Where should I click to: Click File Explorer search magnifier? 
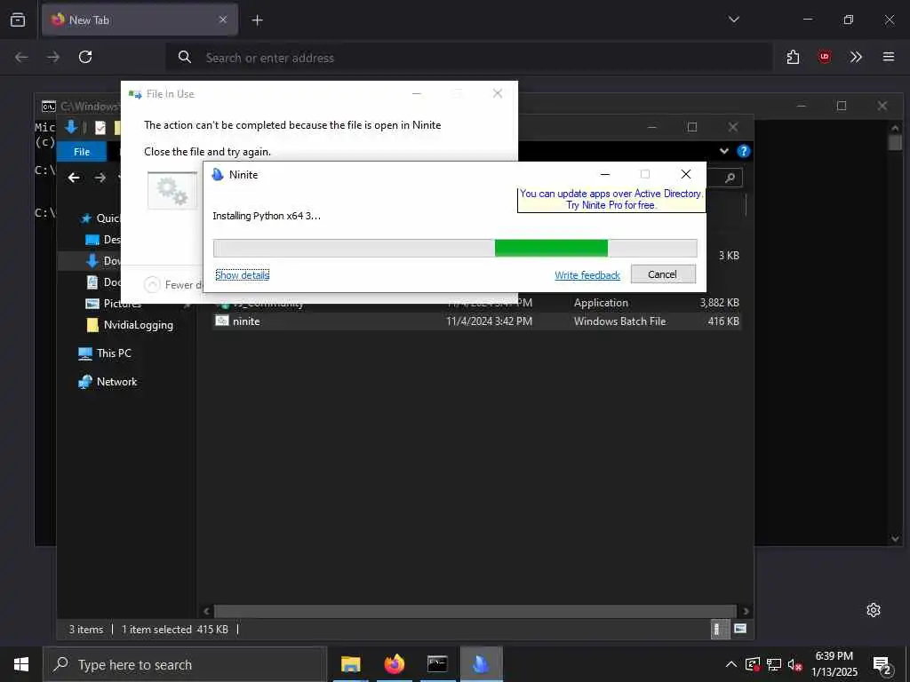(730, 178)
